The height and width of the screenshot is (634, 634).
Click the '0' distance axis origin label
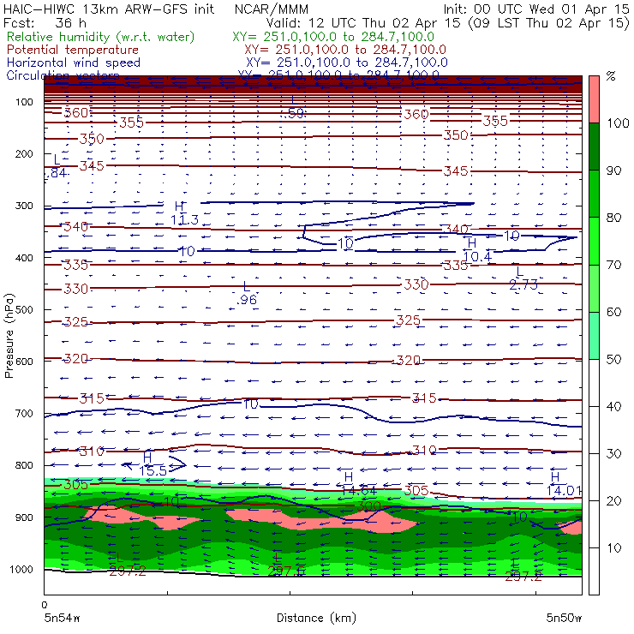(x=45, y=605)
